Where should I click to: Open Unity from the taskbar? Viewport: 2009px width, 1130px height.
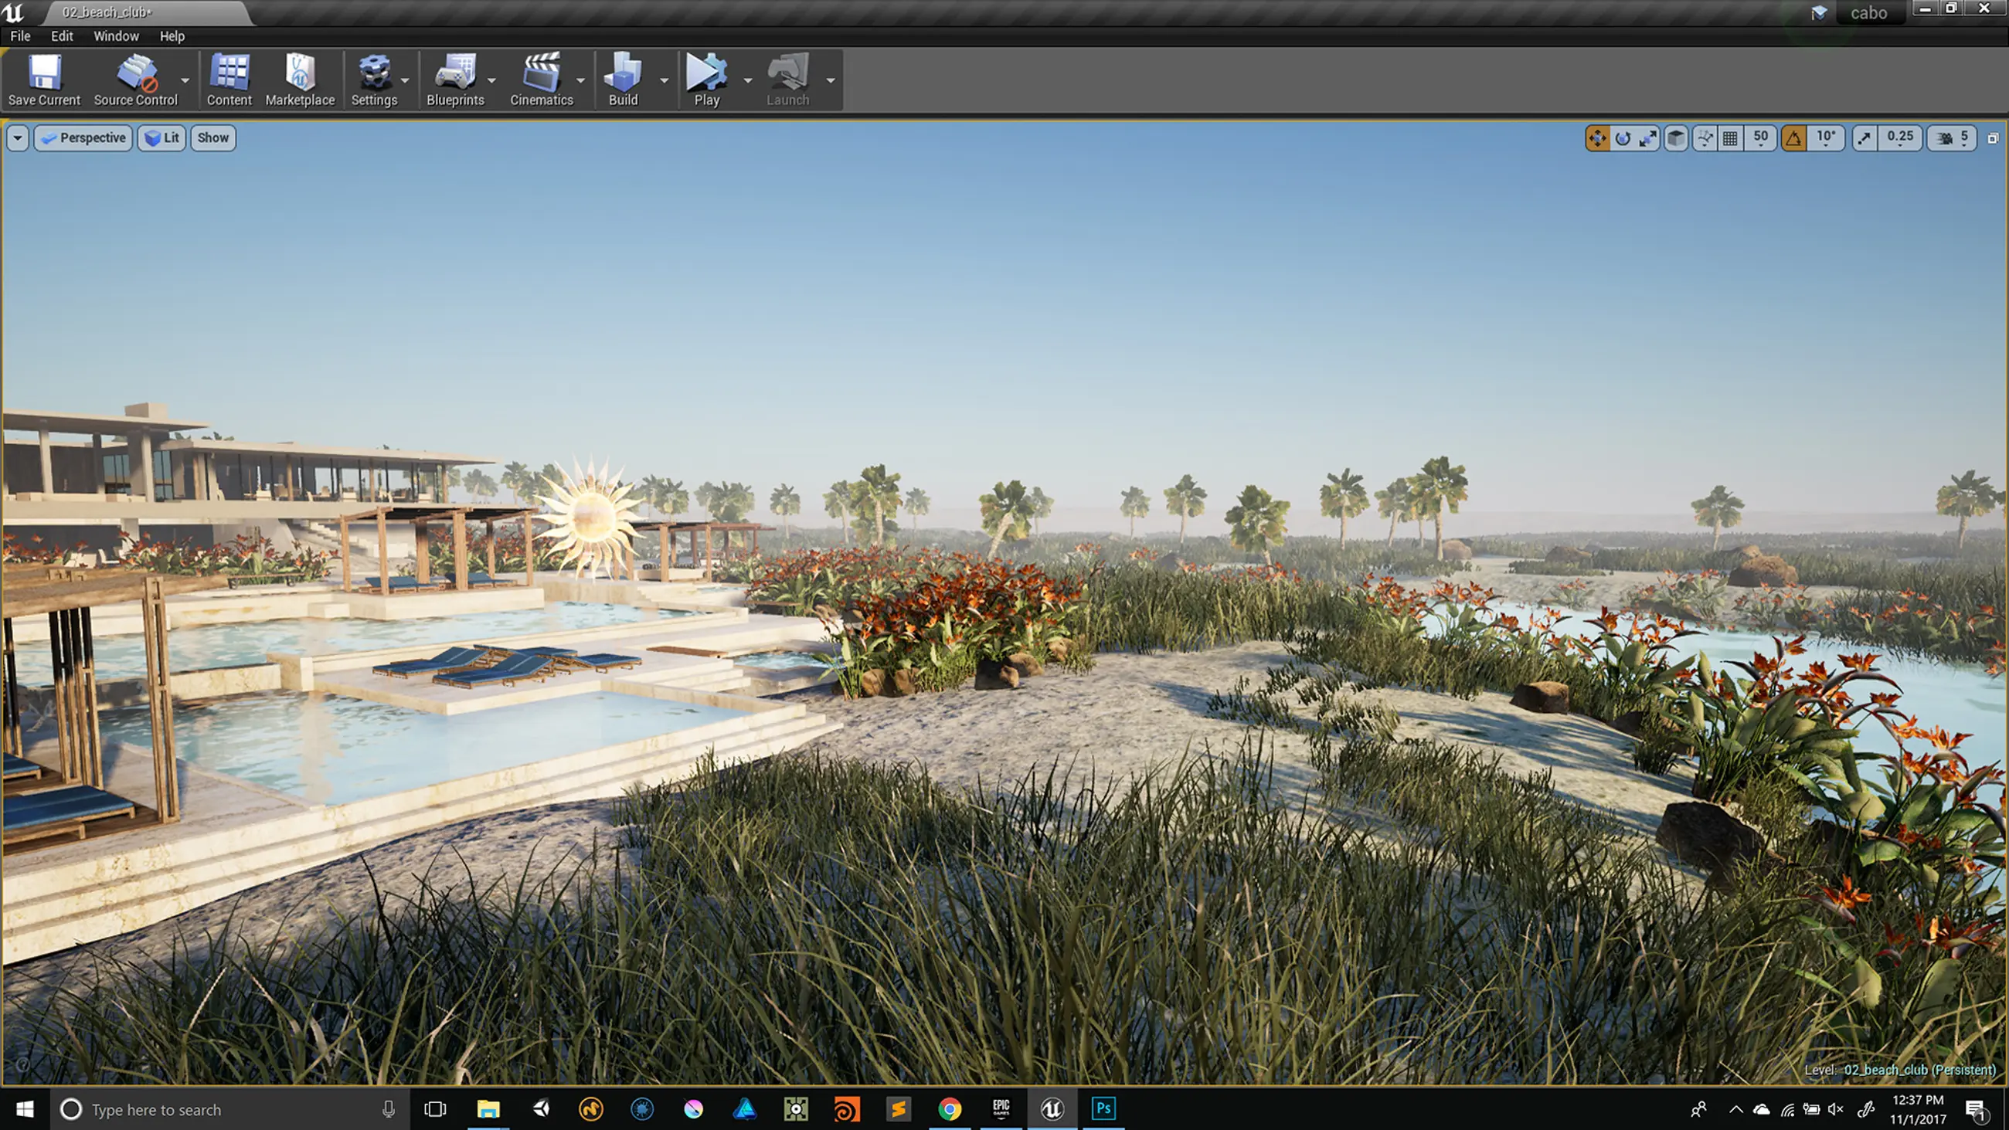click(x=539, y=1109)
